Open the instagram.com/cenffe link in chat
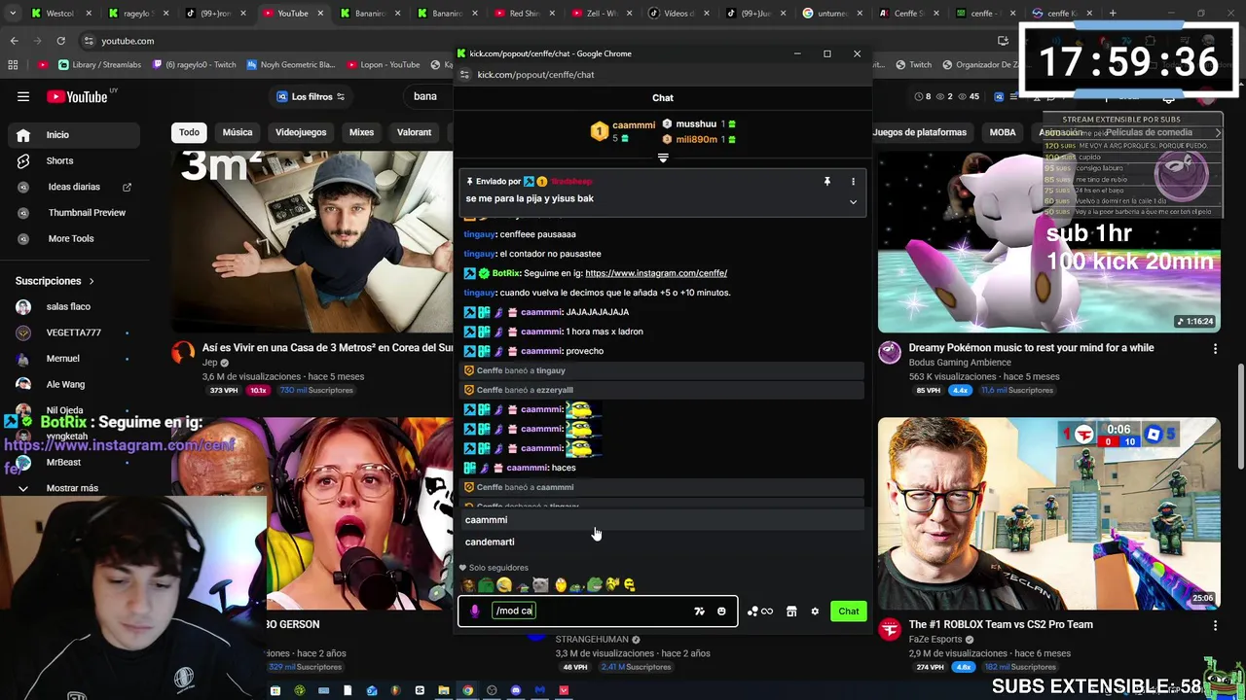 (x=656, y=273)
